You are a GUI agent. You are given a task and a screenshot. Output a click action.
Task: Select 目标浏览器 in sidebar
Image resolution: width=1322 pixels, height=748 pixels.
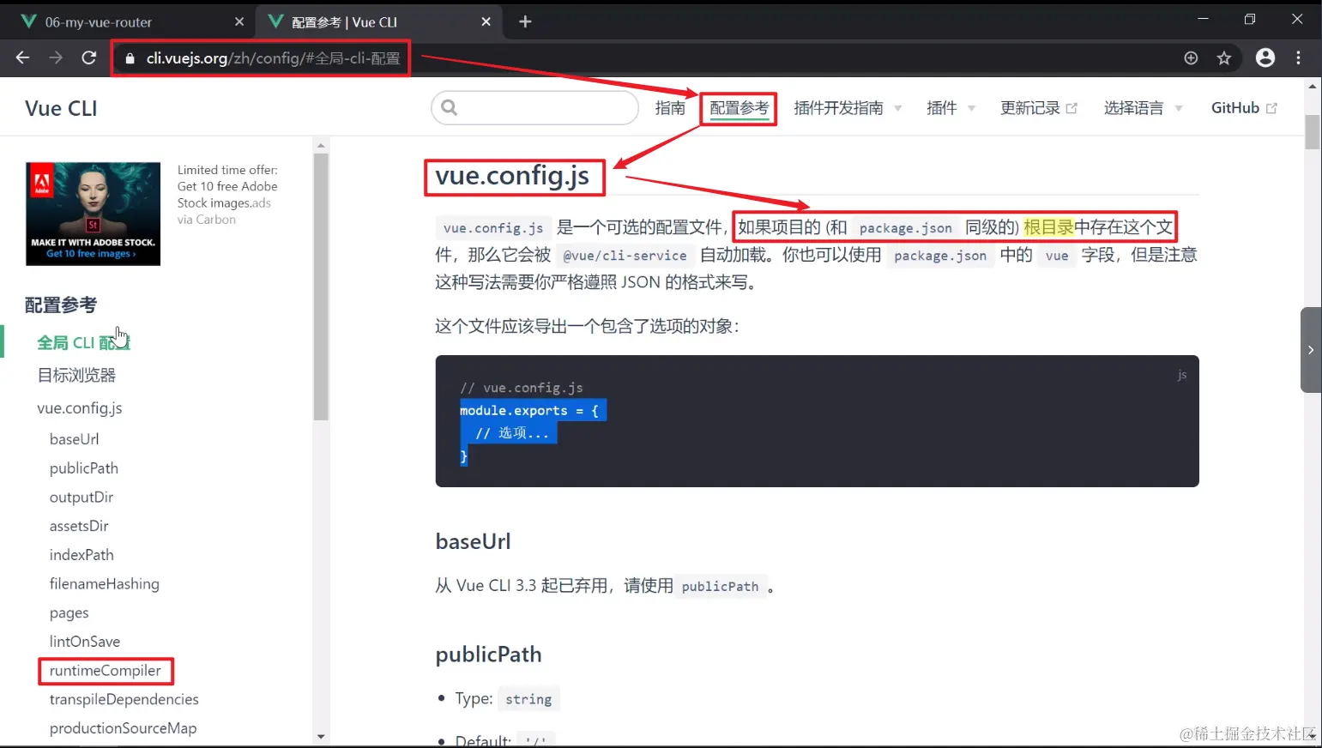coord(76,375)
